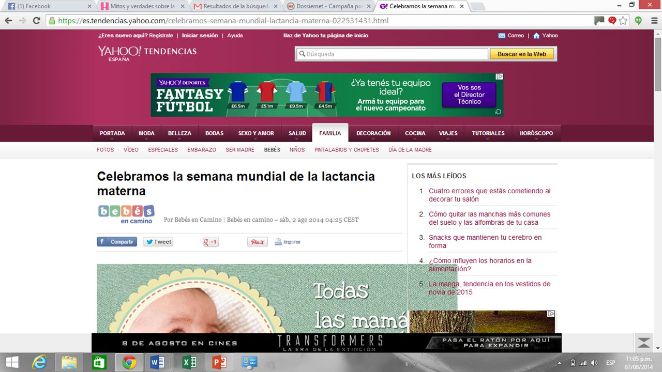662x372 pixels.
Task: Click the AdChoices icon on Fantasy Fútbol banner
Action: coord(500,76)
